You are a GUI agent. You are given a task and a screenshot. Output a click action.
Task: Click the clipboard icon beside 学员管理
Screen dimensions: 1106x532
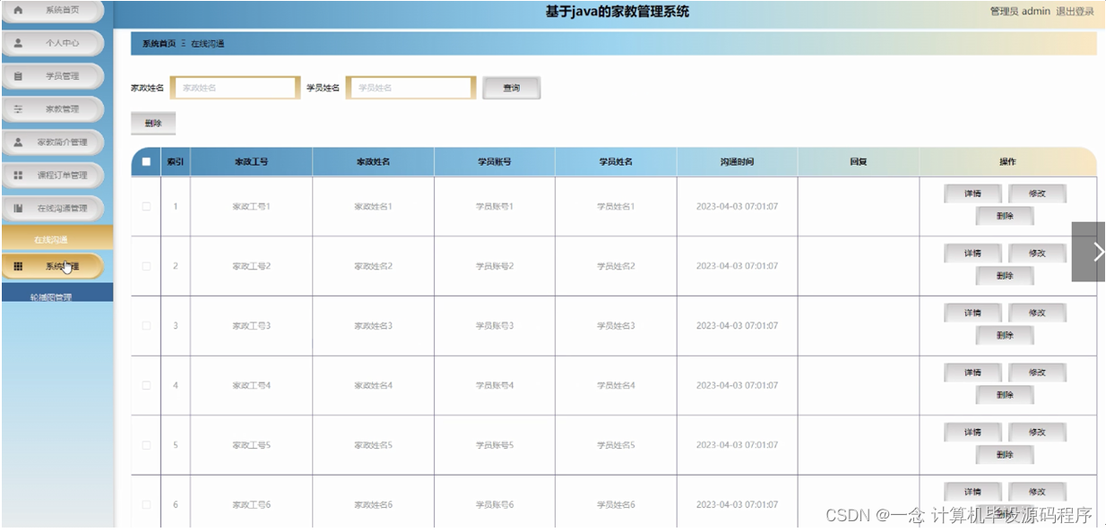coord(18,76)
